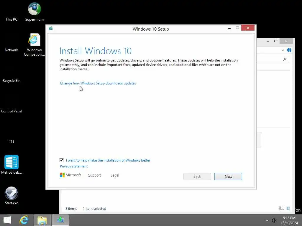Screen dimensions: 302x226
Task: Switch Explorer to details view icon
Action: (281, 208)
